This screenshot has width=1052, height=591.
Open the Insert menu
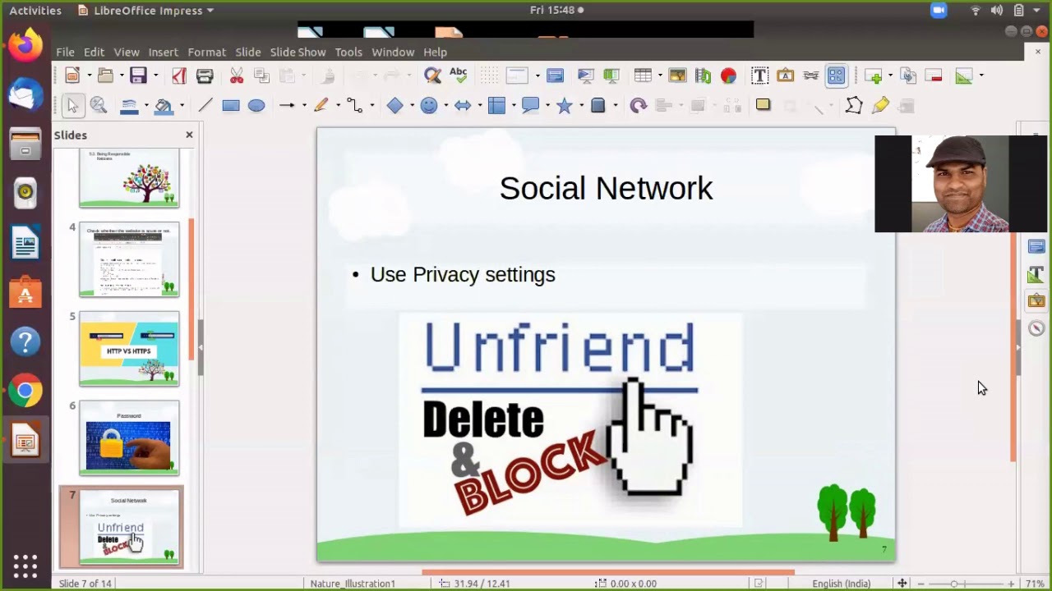click(163, 52)
